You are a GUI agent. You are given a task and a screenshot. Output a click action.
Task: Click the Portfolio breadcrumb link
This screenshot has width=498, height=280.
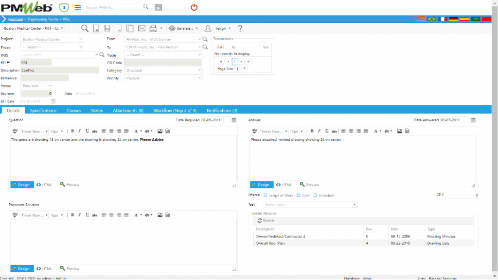click(16, 19)
